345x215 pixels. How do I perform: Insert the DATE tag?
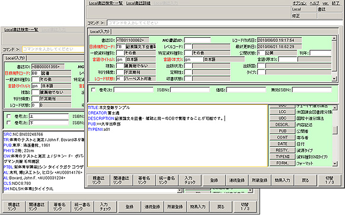point(282,144)
